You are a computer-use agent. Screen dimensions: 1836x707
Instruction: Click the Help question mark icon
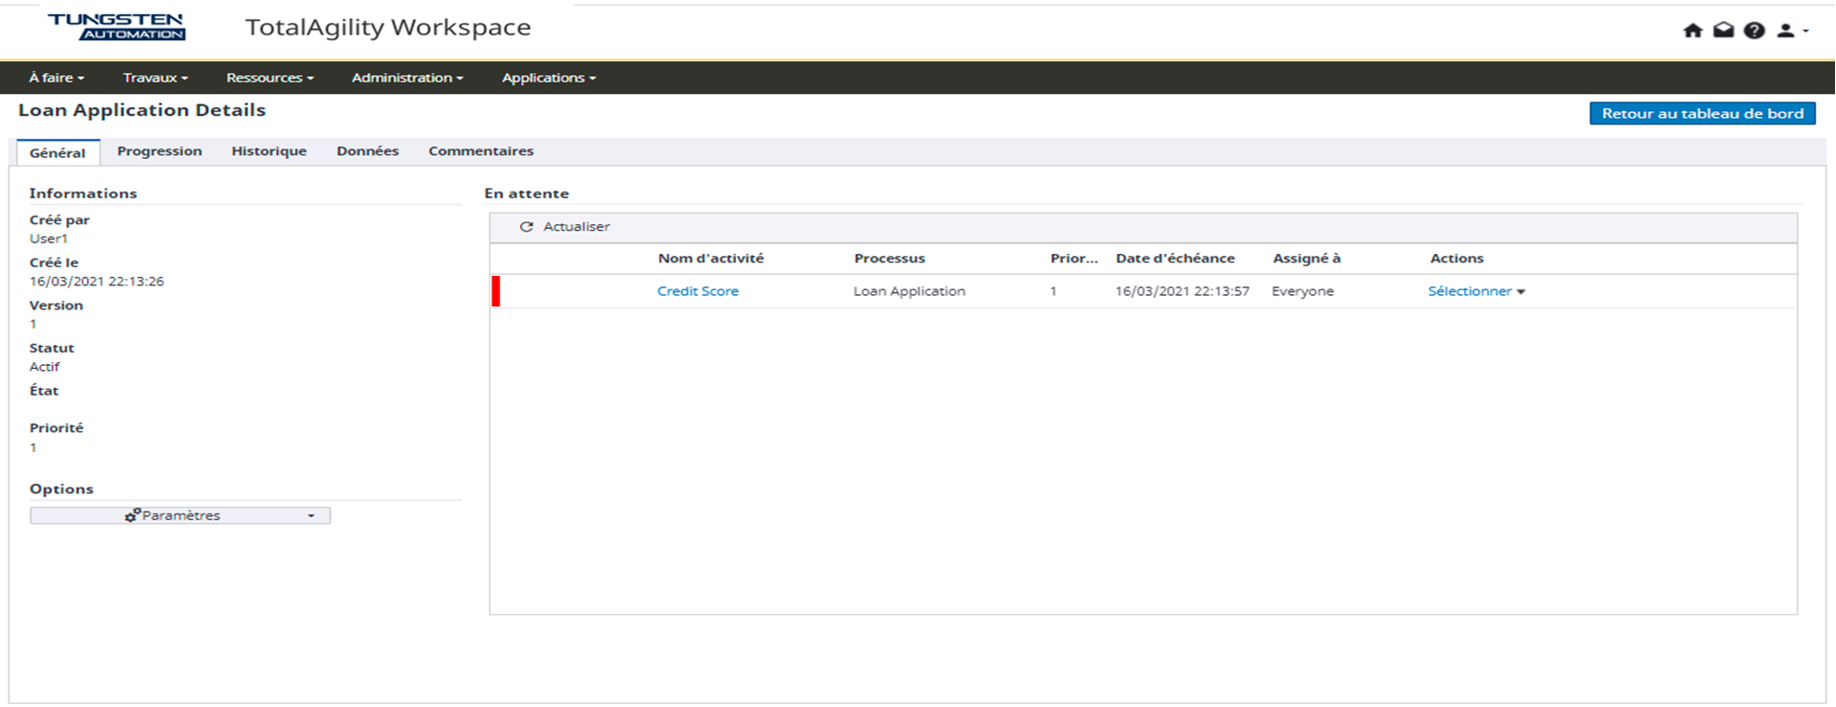click(1754, 31)
